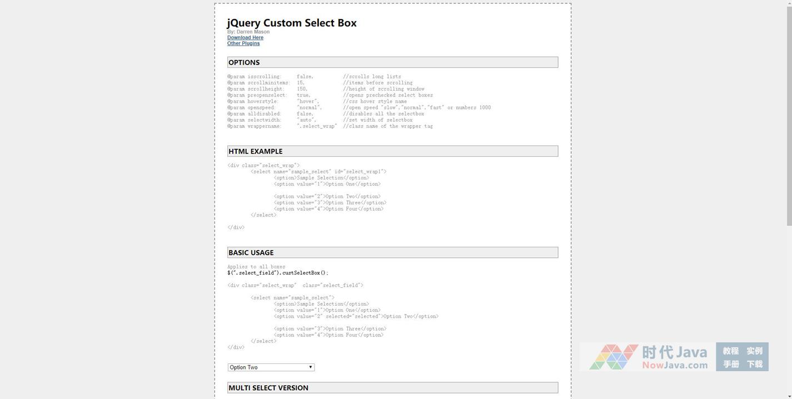The height and width of the screenshot is (399, 792).
Task: Open the 教程 watermark link
Action: pos(730,351)
